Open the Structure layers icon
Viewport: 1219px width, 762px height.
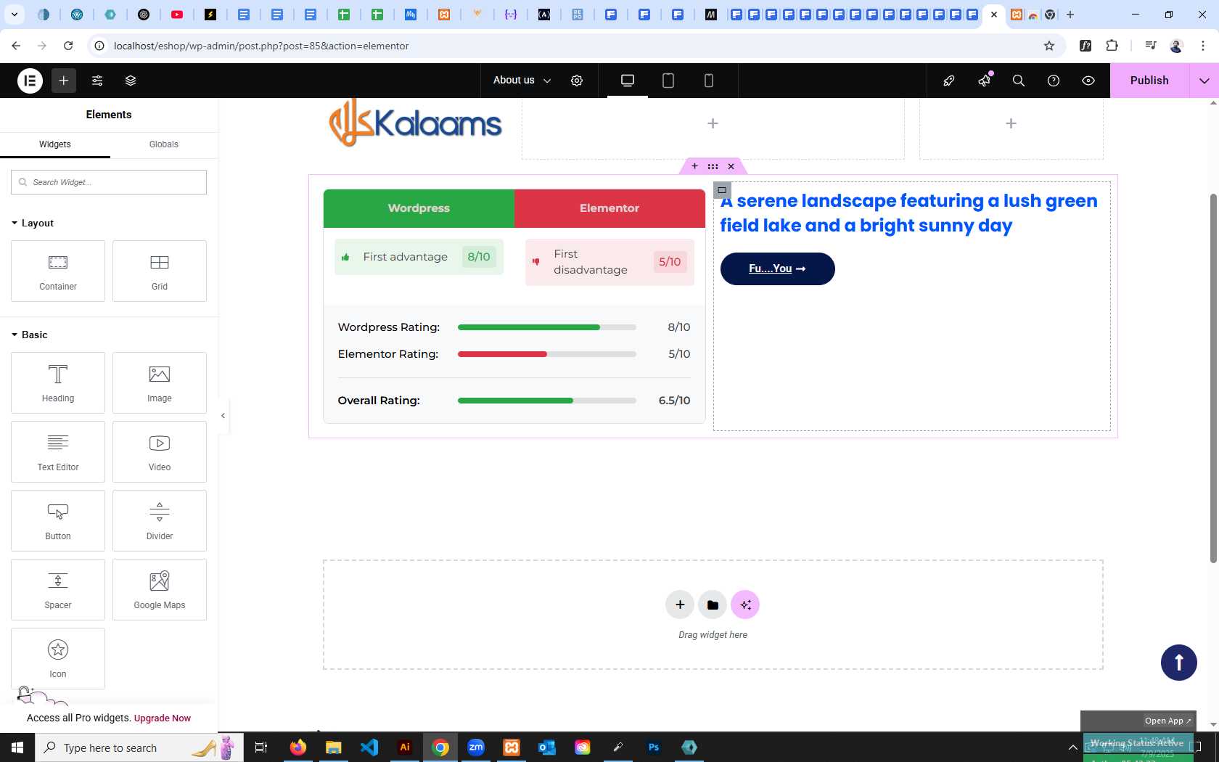click(x=131, y=81)
